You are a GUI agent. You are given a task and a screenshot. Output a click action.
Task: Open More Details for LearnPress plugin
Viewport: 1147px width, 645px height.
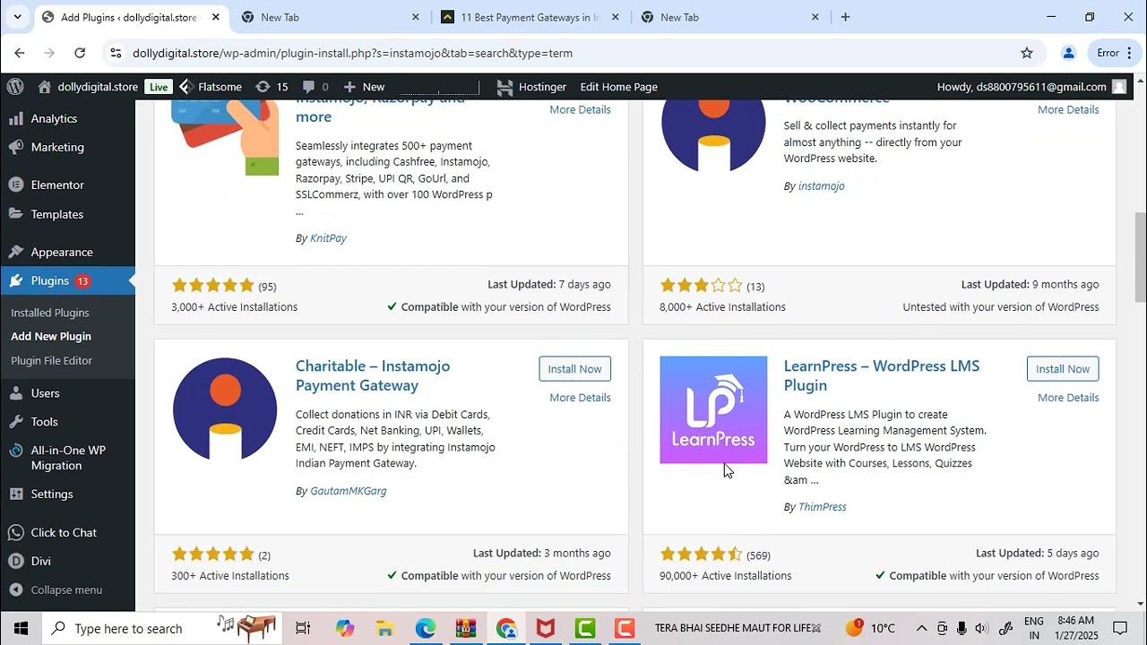click(1068, 398)
